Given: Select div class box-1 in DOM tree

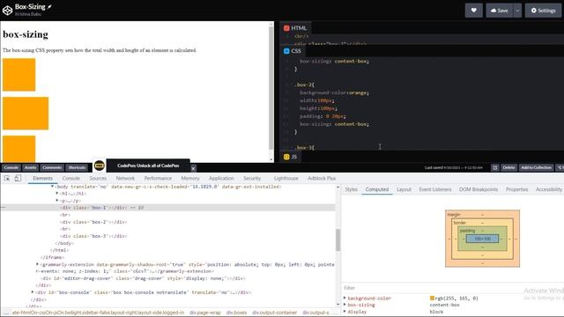Looking at the screenshot, I should [x=93, y=208].
